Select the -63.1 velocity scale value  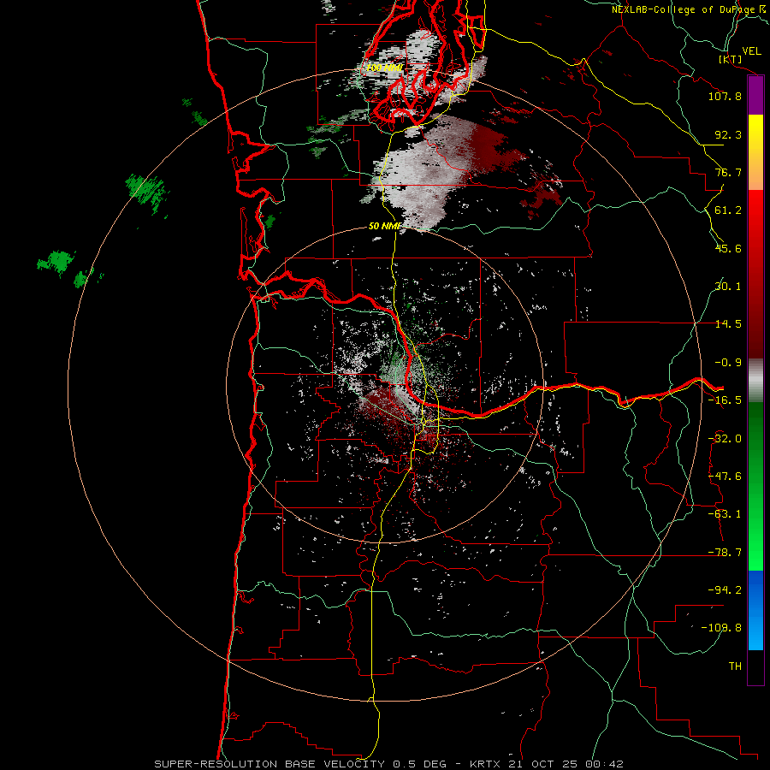pyautogui.click(x=725, y=514)
